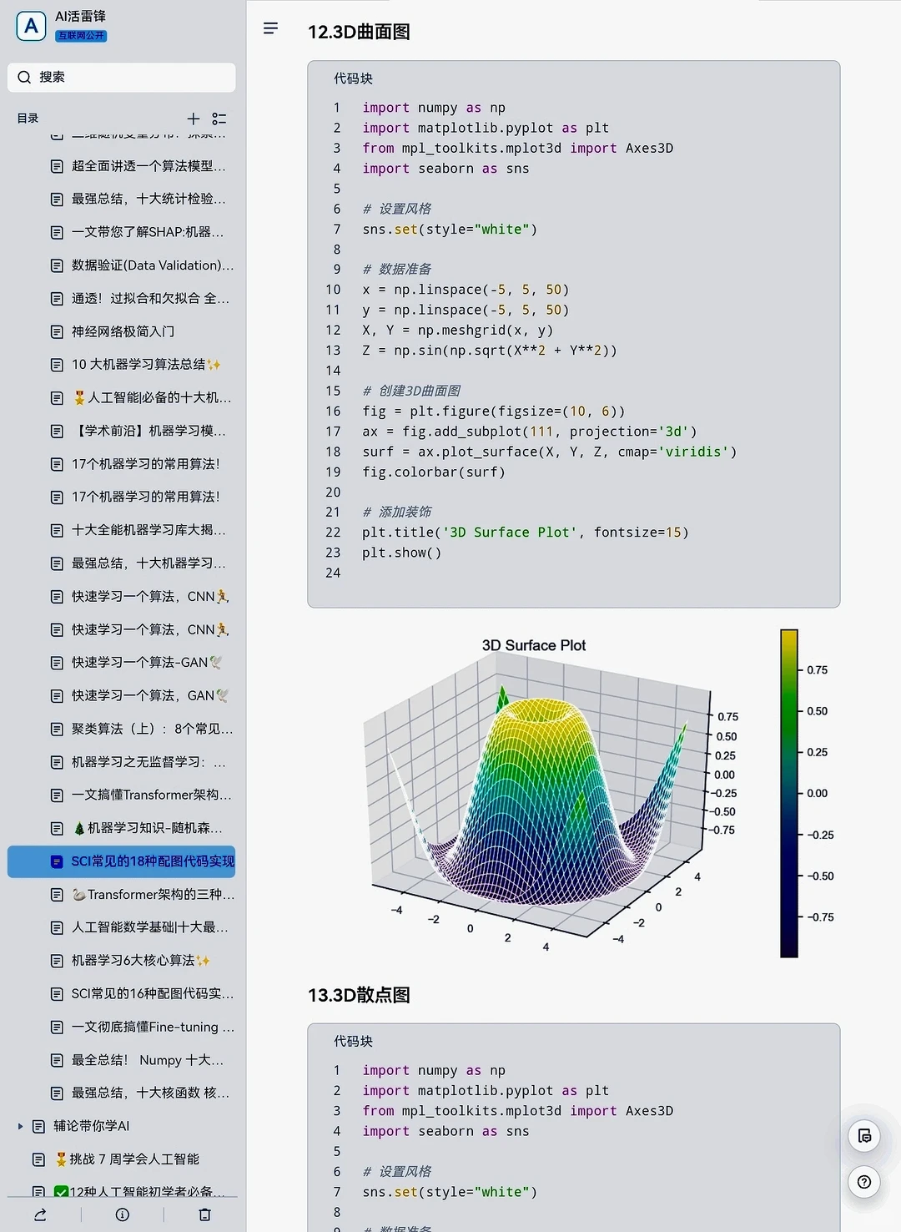Expand the document icon entry for 挑战 7 周学会人工智能

click(x=38, y=1159)
